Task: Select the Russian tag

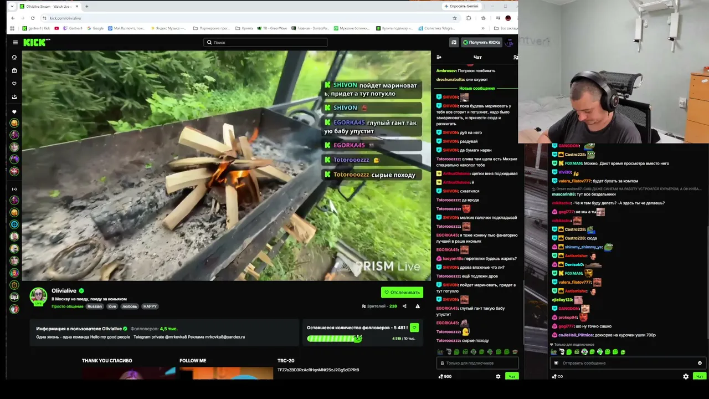Action: click(94, 306)
